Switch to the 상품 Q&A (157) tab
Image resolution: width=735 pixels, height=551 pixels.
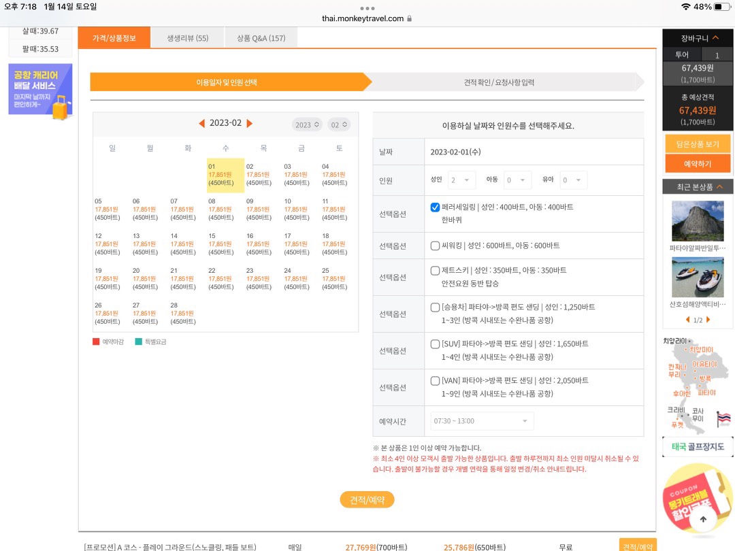(261, 38)
